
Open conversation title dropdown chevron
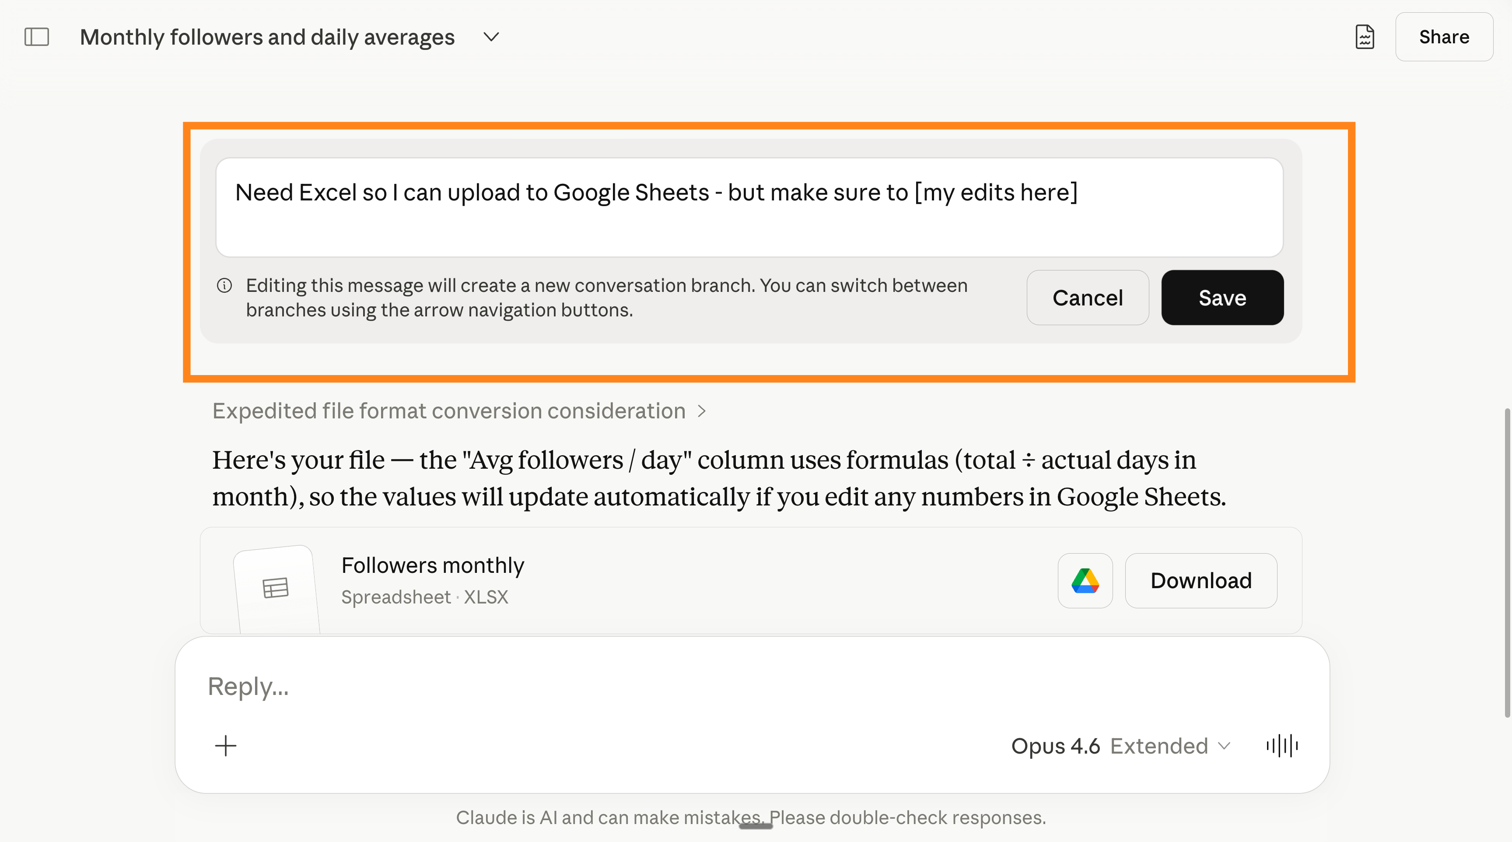[491, 37]
